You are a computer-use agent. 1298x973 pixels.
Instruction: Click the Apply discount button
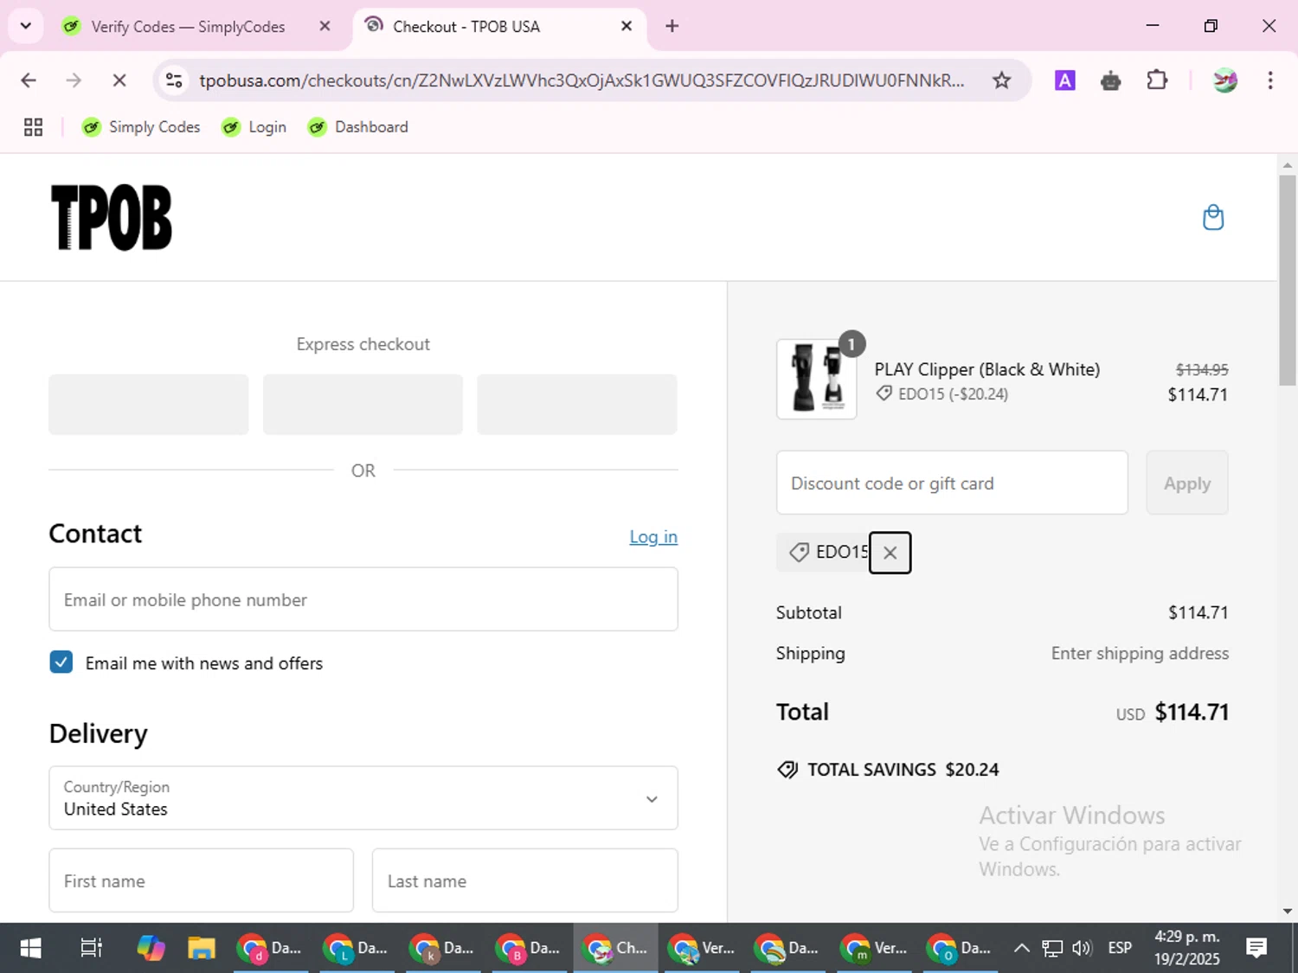(x=1186, y=483)
